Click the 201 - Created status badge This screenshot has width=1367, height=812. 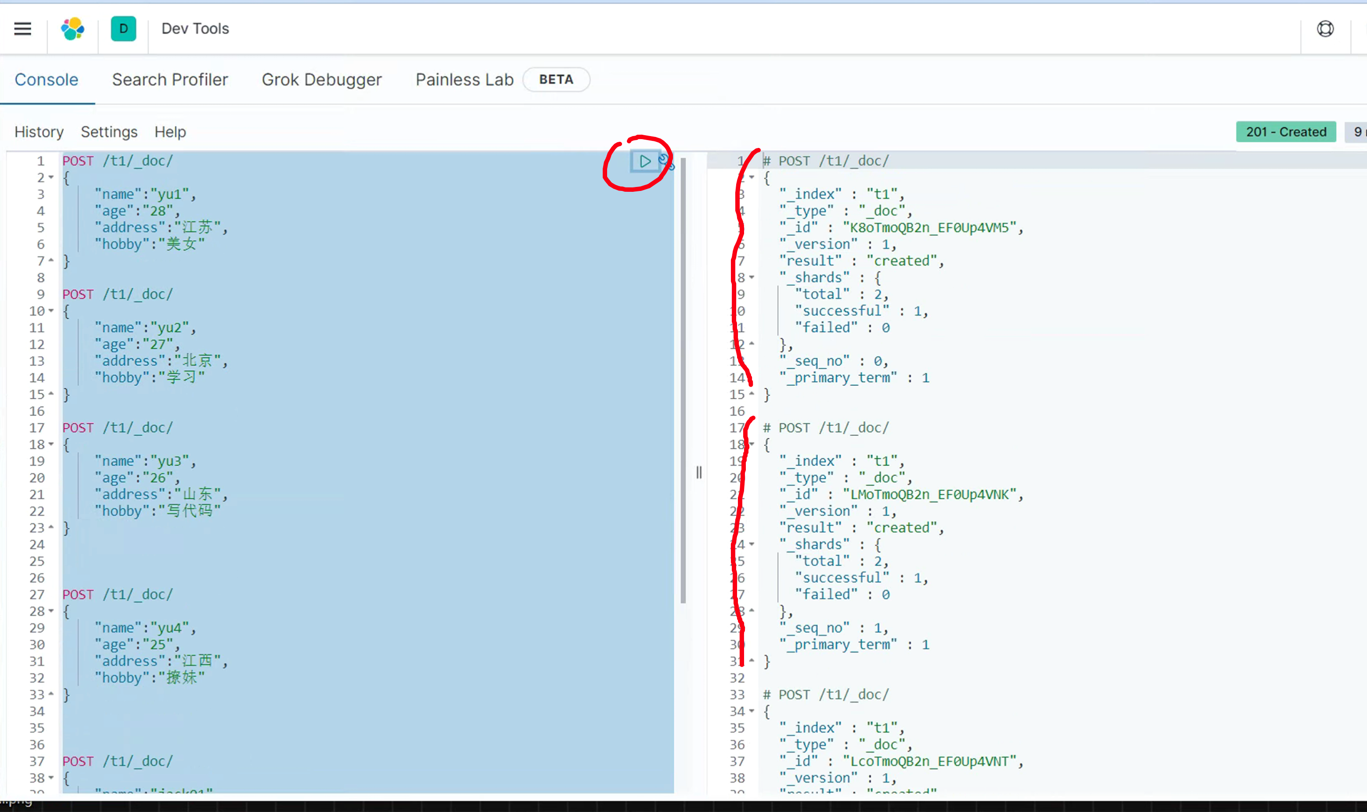click(1285, 132)
